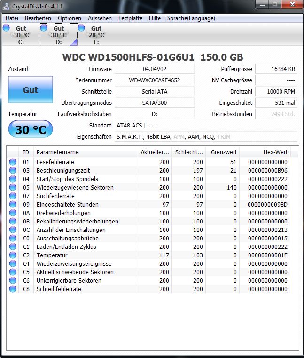
Task: Open the Optionen menu
Action: coord(70,18)
